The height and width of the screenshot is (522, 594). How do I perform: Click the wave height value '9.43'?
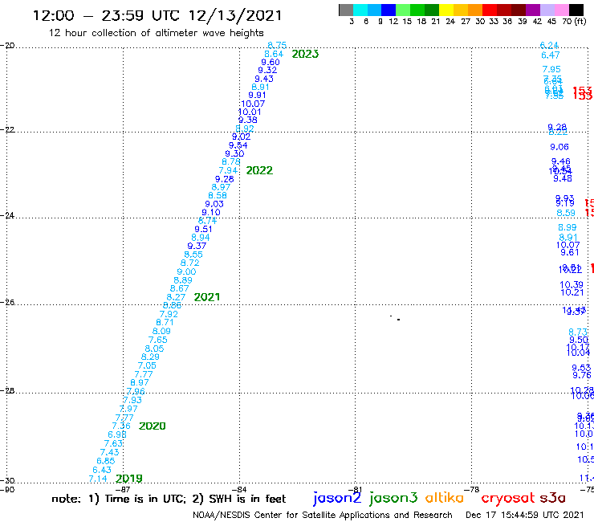264,79
